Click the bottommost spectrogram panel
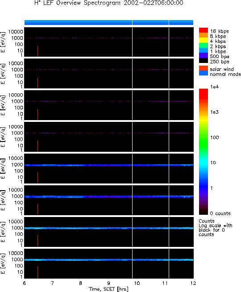The height and width of the screenshot is (292, 241). 109,263
